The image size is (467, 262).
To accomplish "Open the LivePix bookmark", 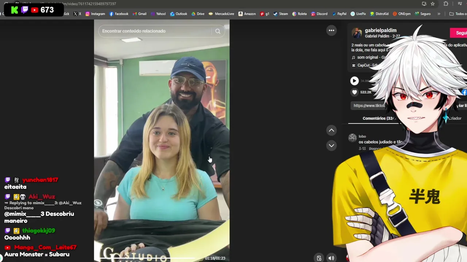I will tap(358, 14).
